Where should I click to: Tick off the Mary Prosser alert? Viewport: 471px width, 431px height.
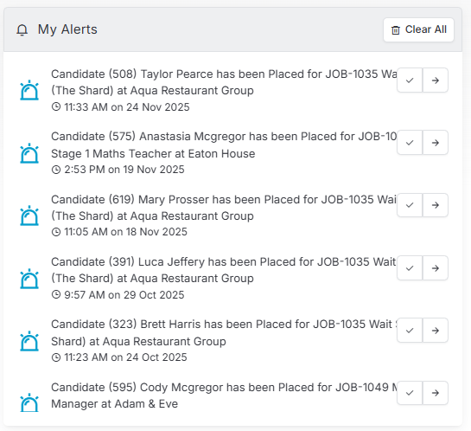pyautogui.click(x=410, y=205)
